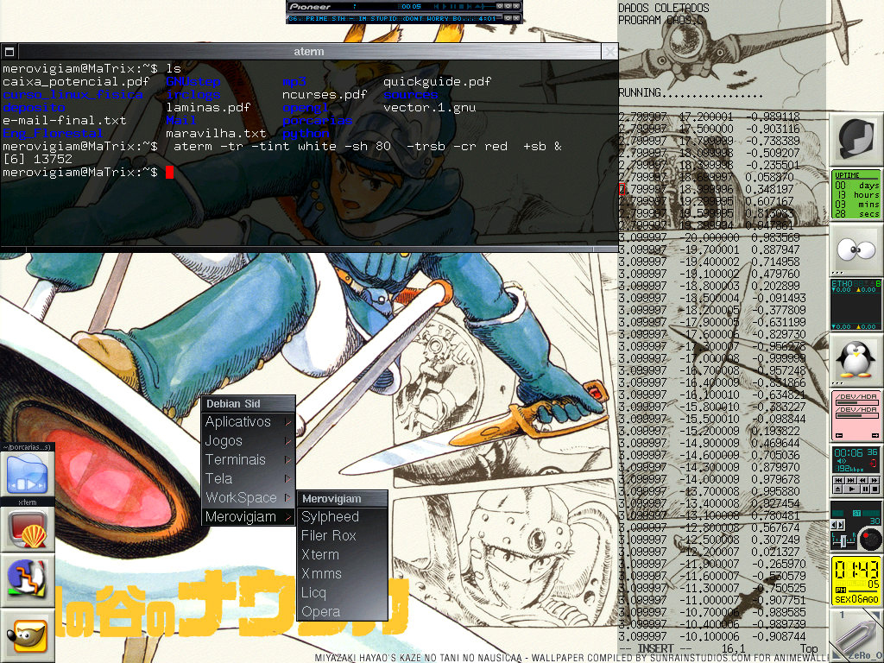Click eject button in Pioneer XMMS player
The image size is (884, 663).
click(477, 6)
